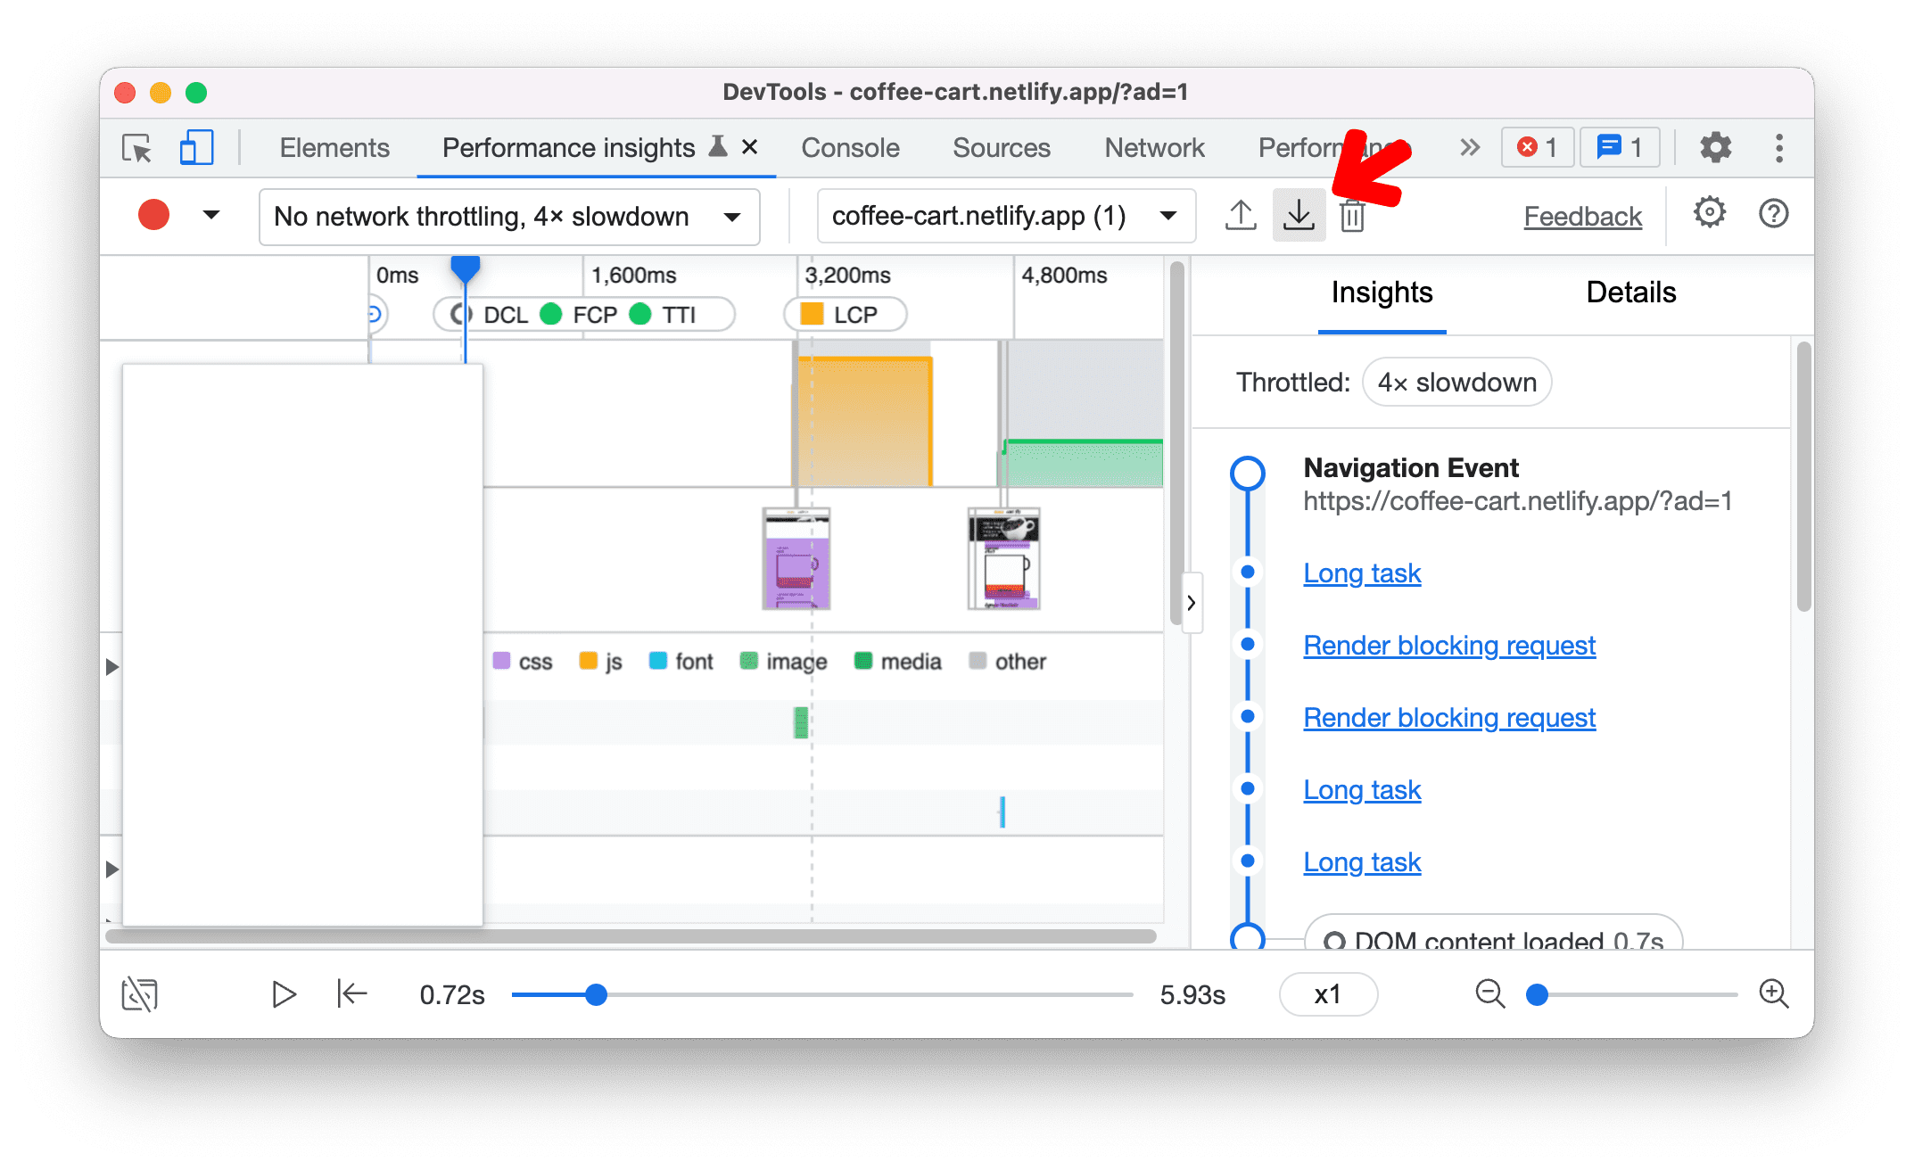Drag the playback timeline slider
This screenshot has height=1170, width=1914.
[x=598, y=993]
